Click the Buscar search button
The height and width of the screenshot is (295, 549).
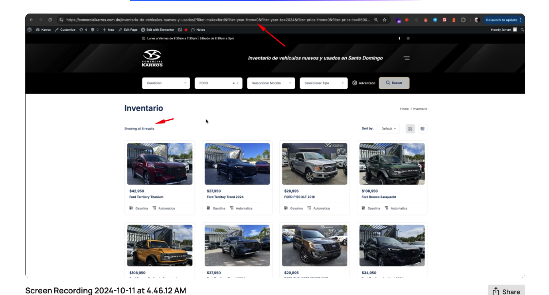pos(394,83)
